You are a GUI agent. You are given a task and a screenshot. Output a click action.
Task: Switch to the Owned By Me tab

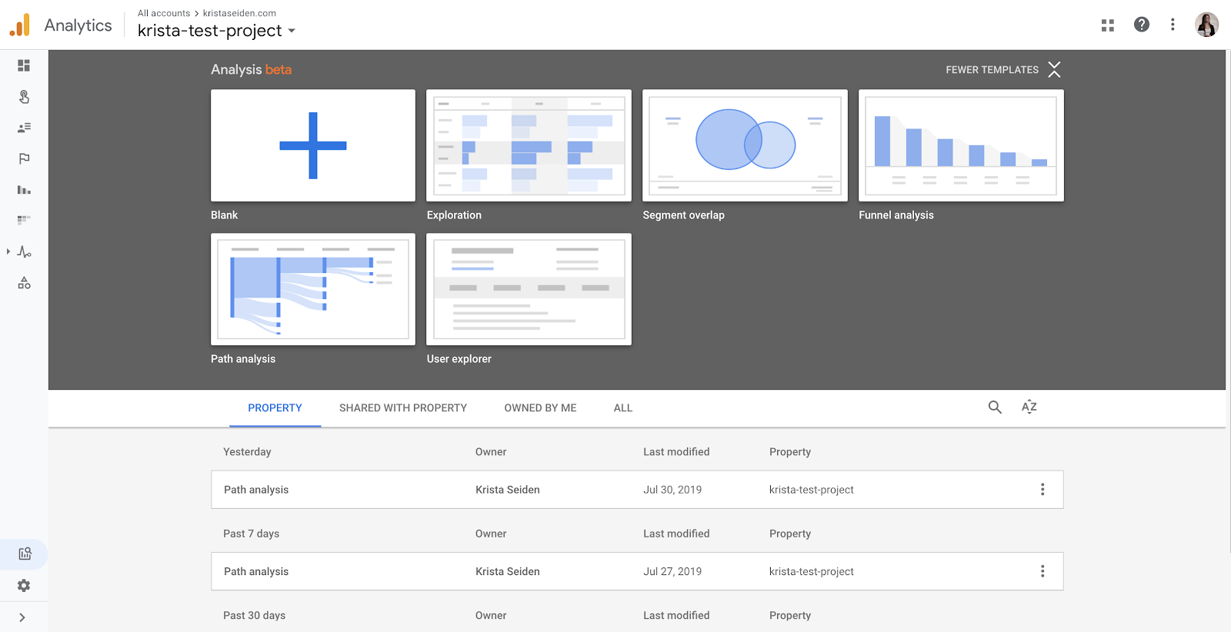(540, 408)
